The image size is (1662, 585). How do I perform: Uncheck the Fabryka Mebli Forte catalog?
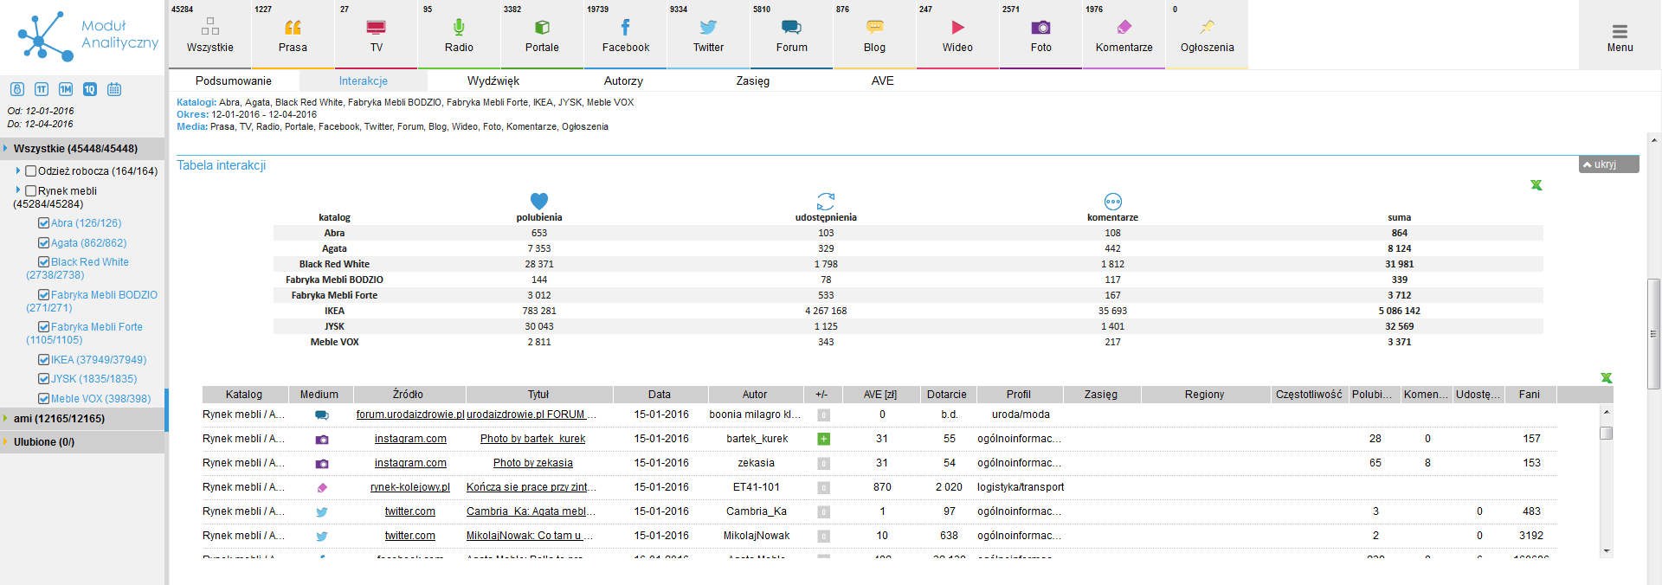point(43,327)
